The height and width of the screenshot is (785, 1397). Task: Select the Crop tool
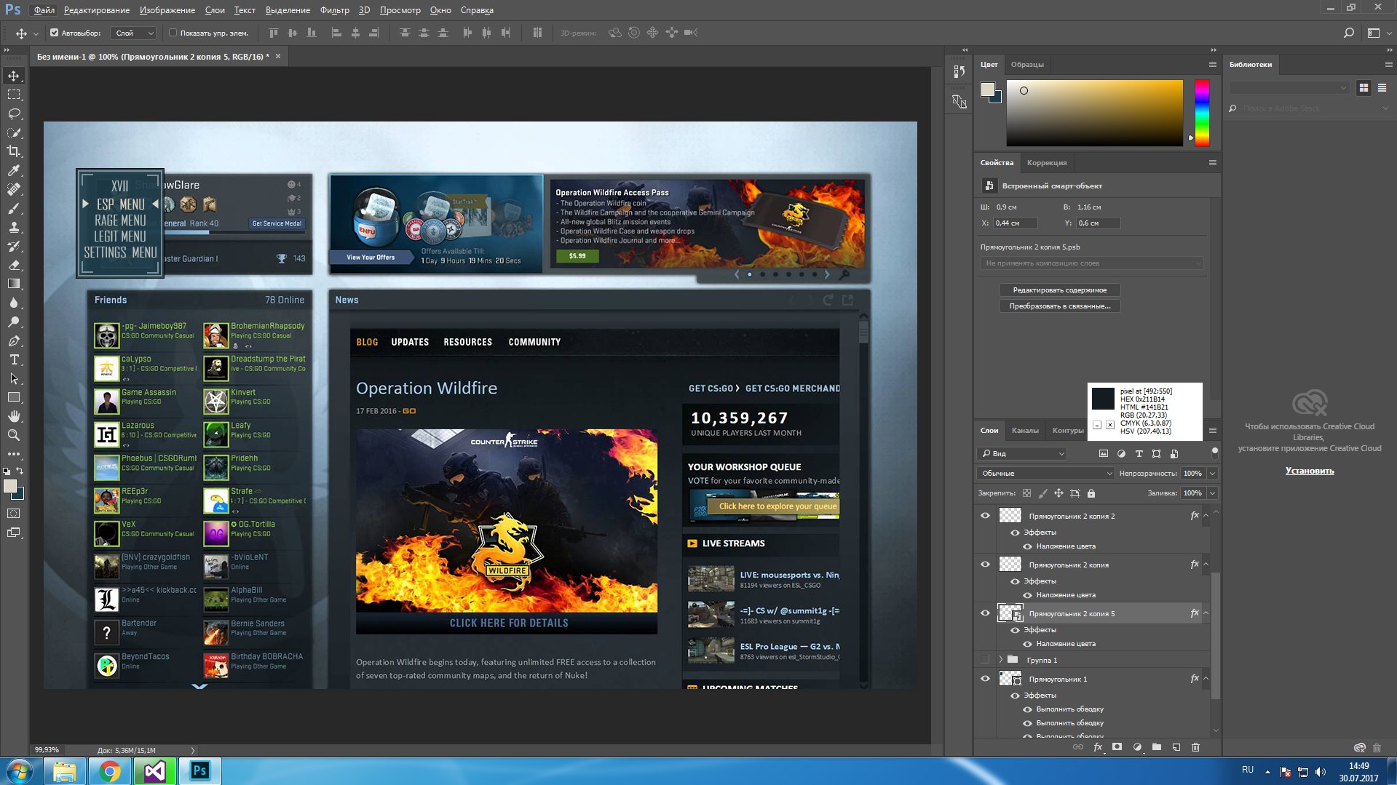click(14, 151)
